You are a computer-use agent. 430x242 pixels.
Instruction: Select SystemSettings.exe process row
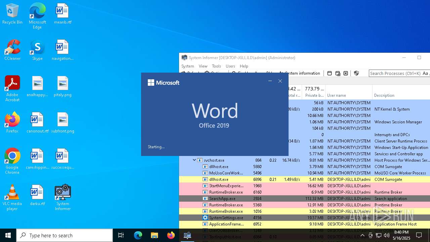[304, 218]
